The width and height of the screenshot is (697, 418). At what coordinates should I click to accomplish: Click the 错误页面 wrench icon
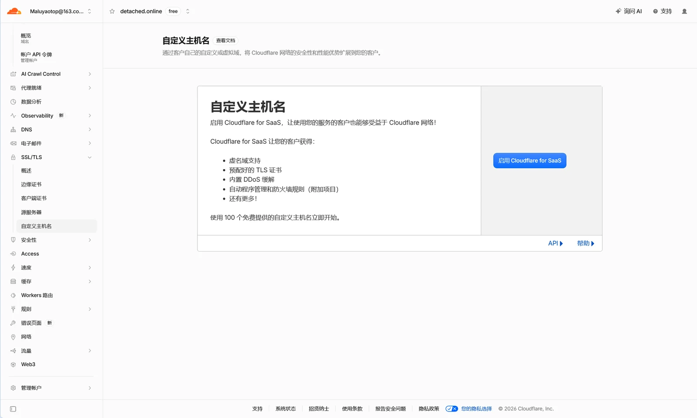click(x=13, y=323)
